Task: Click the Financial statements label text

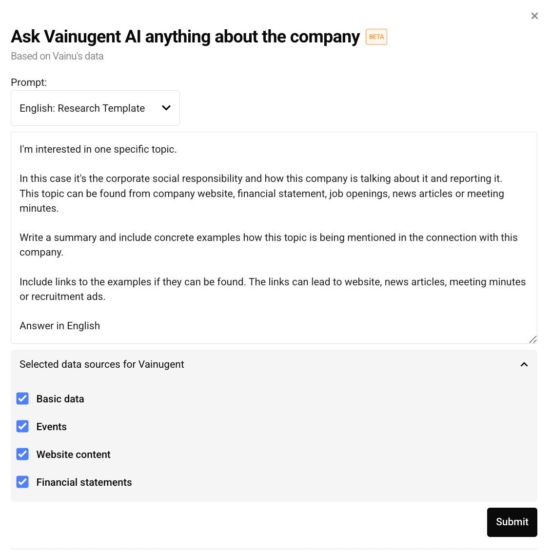Action: point(84,482)
